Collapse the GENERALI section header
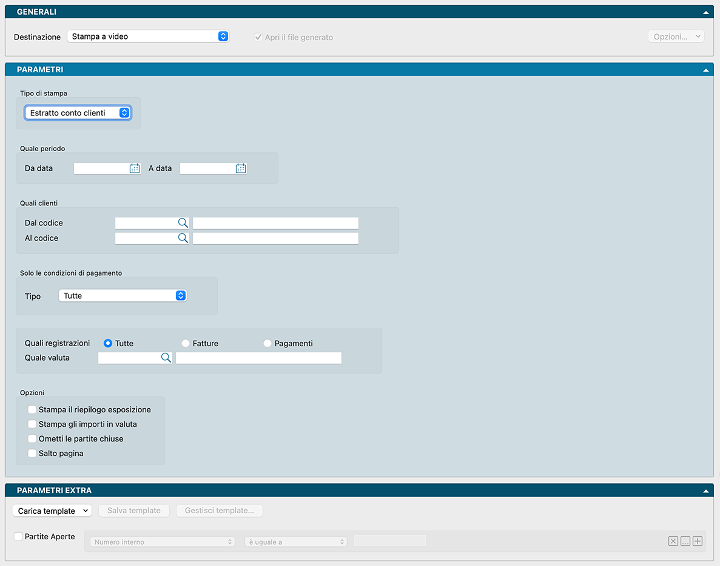Screen dimensions: 720x566 tap(705, 12)
